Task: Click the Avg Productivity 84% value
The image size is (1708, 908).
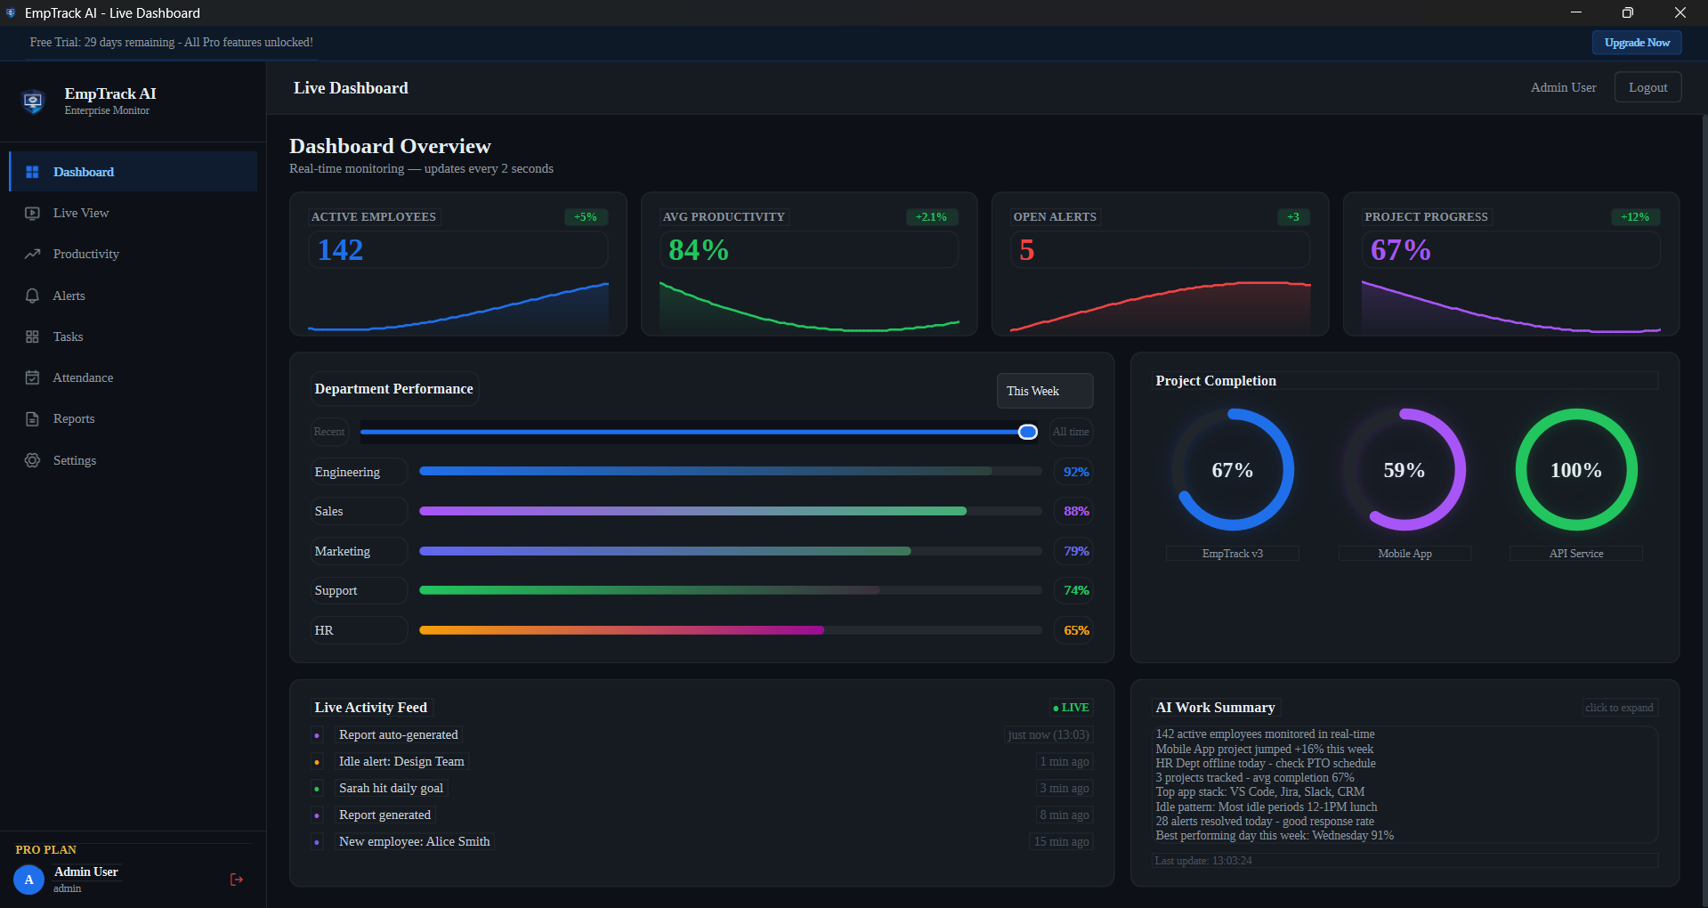Action: (699, 250)
